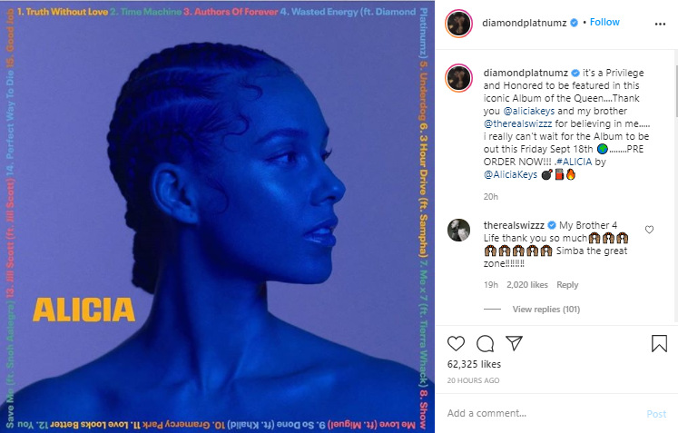Viewport: 678px width, 433px height.
Task: Click diamondplatnumz profile picture in header
Action: coord(458,23)
